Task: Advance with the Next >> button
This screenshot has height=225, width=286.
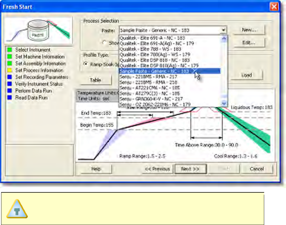Action: pyautogui.click(x=190, y=169)
